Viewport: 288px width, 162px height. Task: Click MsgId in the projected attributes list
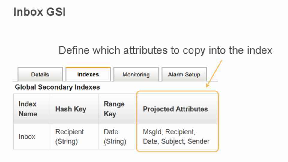coord(153,132)
